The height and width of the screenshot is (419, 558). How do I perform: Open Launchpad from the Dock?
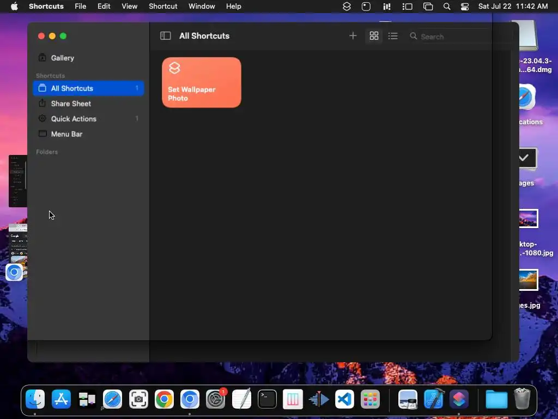[370, 399]
